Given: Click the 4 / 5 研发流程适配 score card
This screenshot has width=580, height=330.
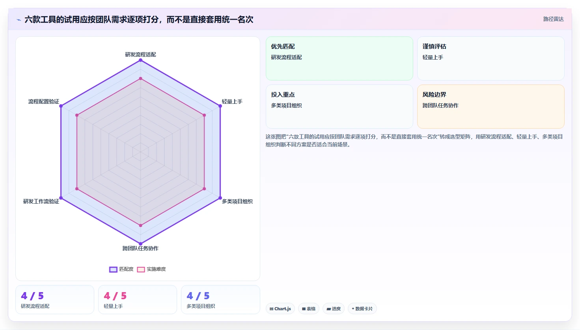Looking at the screenshot, I should pos(55,300).
